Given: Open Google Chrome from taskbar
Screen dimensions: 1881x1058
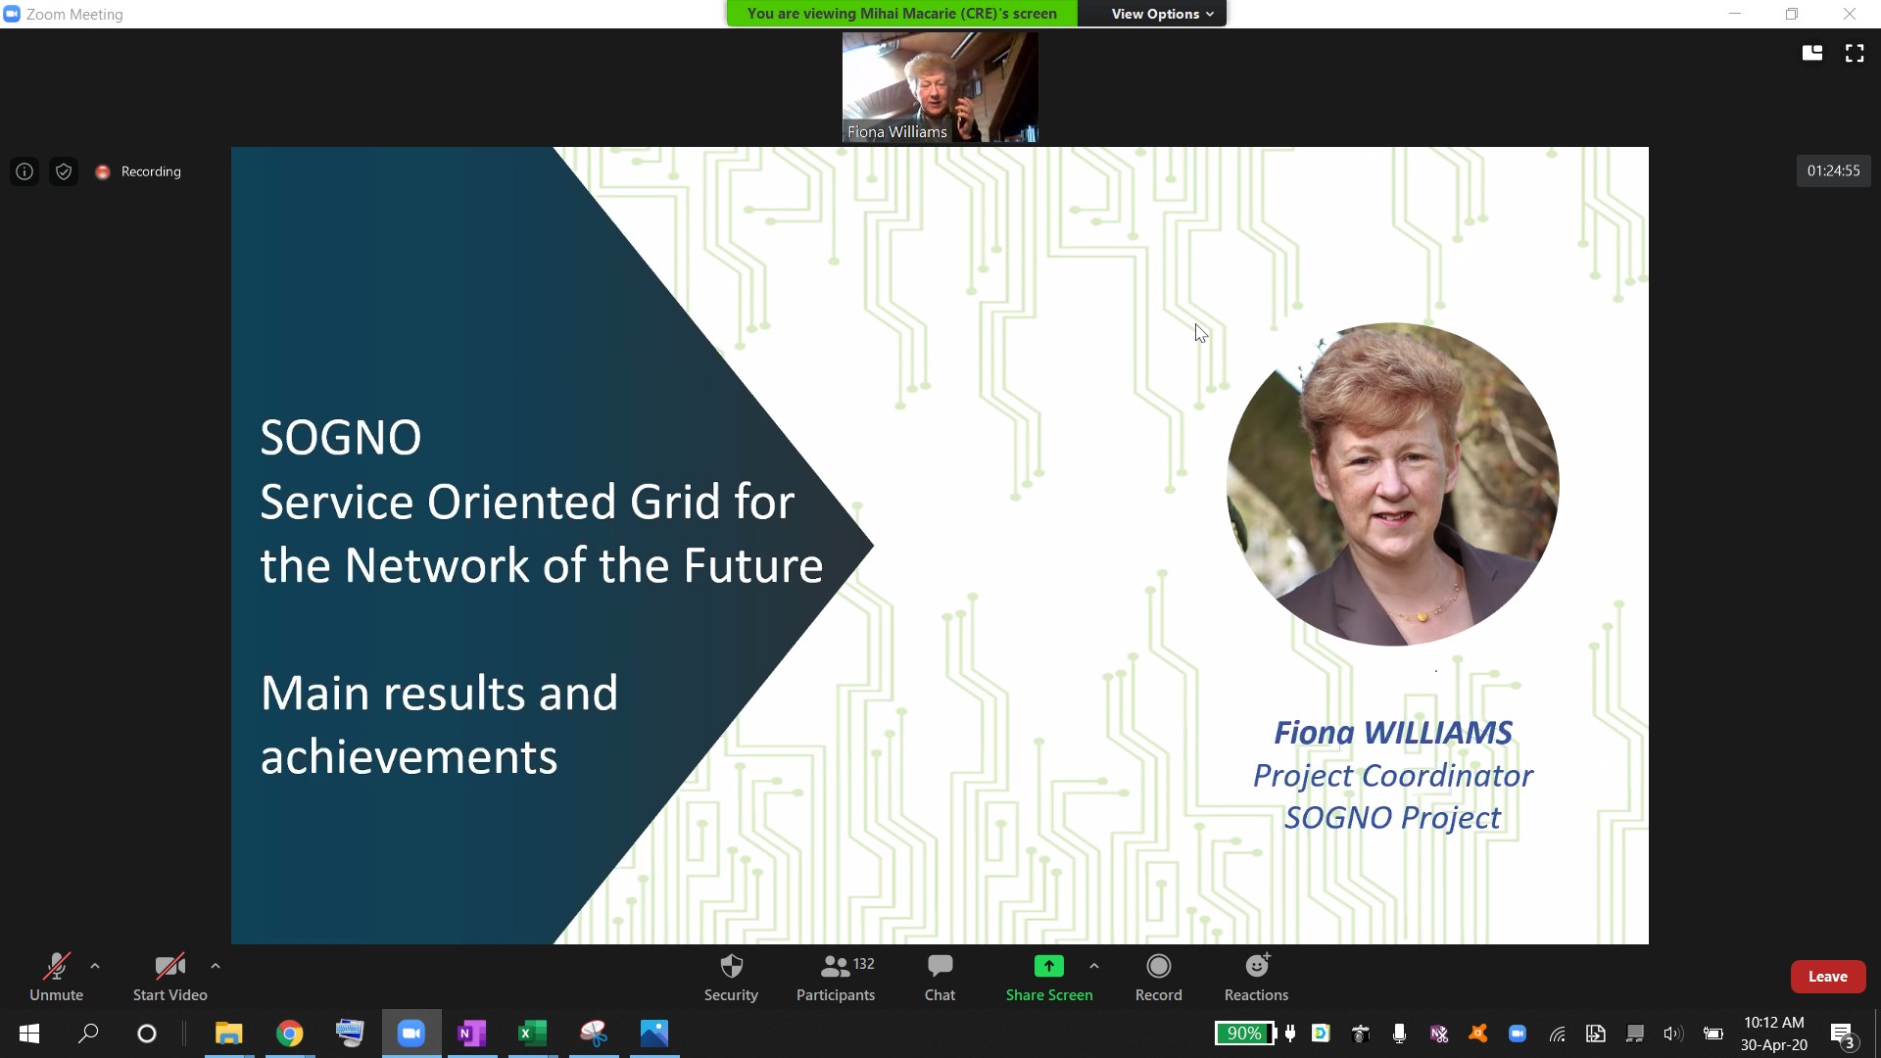Looking at the screenshot, I should pyautogui.click(x=290, y=1034).
